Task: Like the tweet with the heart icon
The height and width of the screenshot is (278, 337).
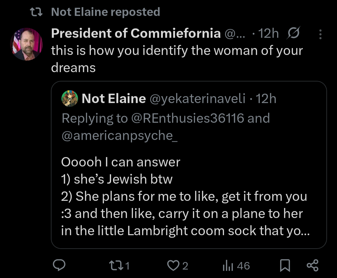Action: coord(173,266)
